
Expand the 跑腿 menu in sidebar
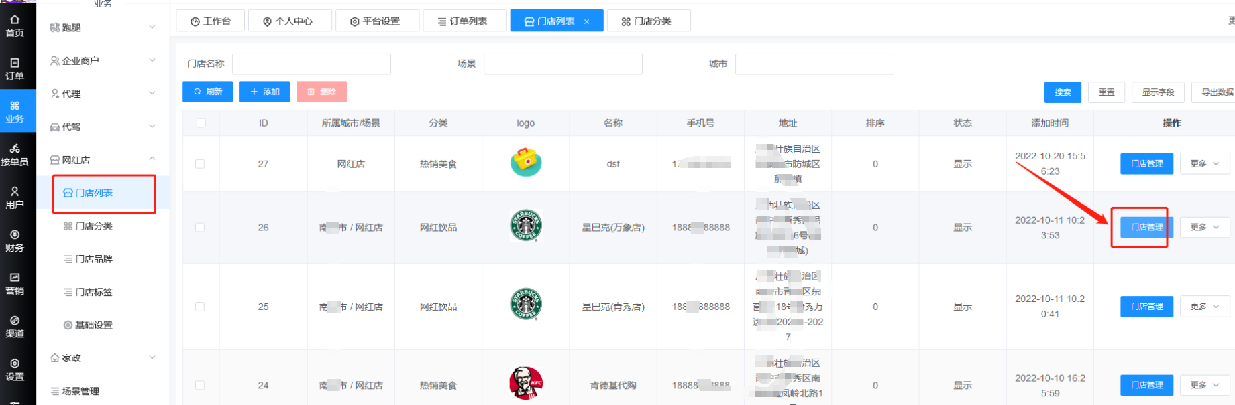pos(103,27)
